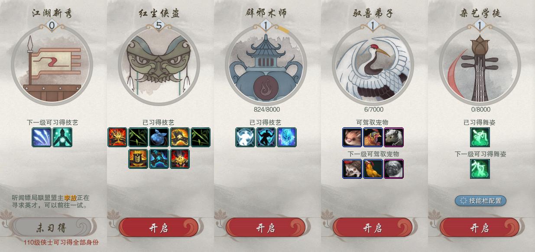Click the rooster pet in next-level pets
The height and width of the screenshot is (252, 535).
point(373,169)
